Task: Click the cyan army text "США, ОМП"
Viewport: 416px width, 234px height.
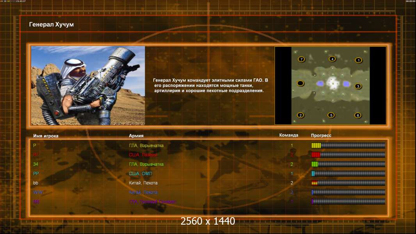Action: tap(140, 174)
